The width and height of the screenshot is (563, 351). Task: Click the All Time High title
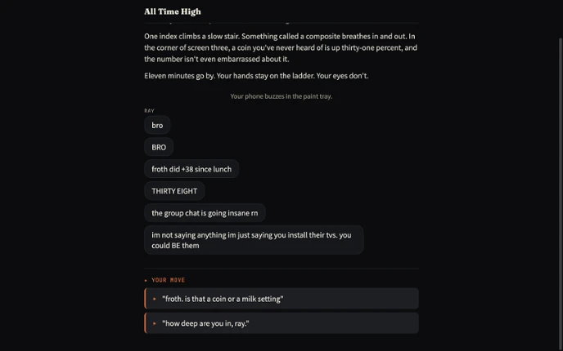173,11
